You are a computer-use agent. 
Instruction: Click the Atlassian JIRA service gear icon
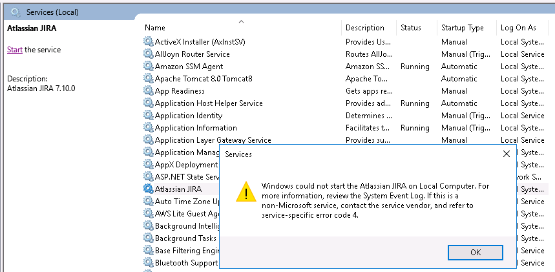point(149,189)
